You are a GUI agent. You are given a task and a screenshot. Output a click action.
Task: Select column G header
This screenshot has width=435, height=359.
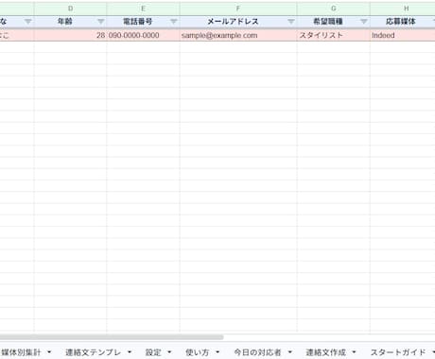coord(334,9)
